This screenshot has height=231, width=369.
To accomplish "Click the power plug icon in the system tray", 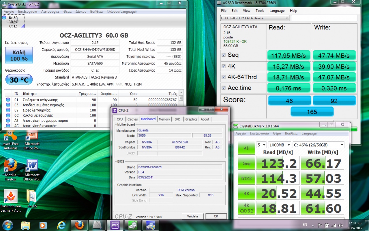I will (327, 225).
